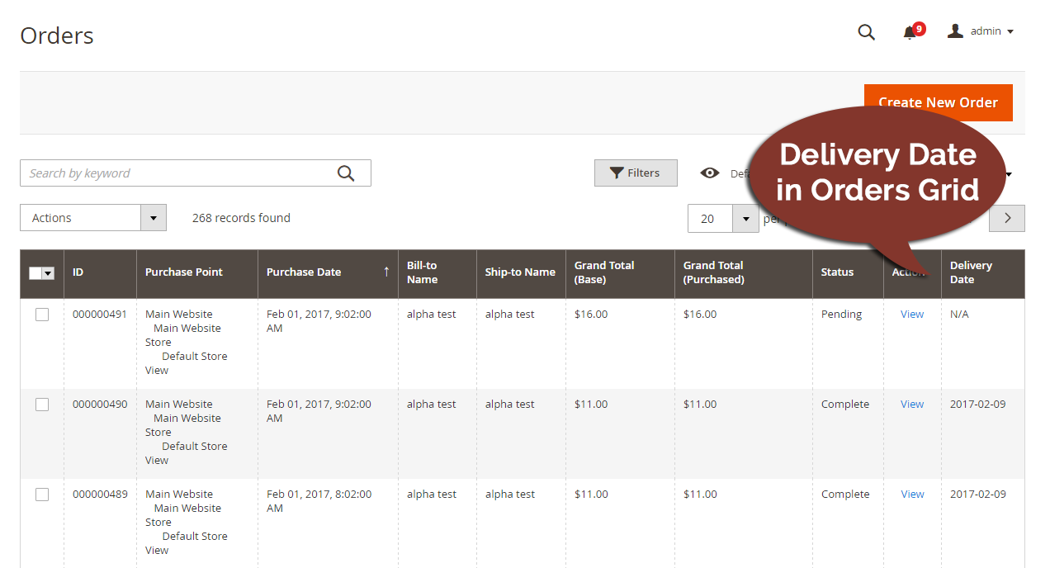
Task: Click the admin avatar icon
Action: [955, 31]
